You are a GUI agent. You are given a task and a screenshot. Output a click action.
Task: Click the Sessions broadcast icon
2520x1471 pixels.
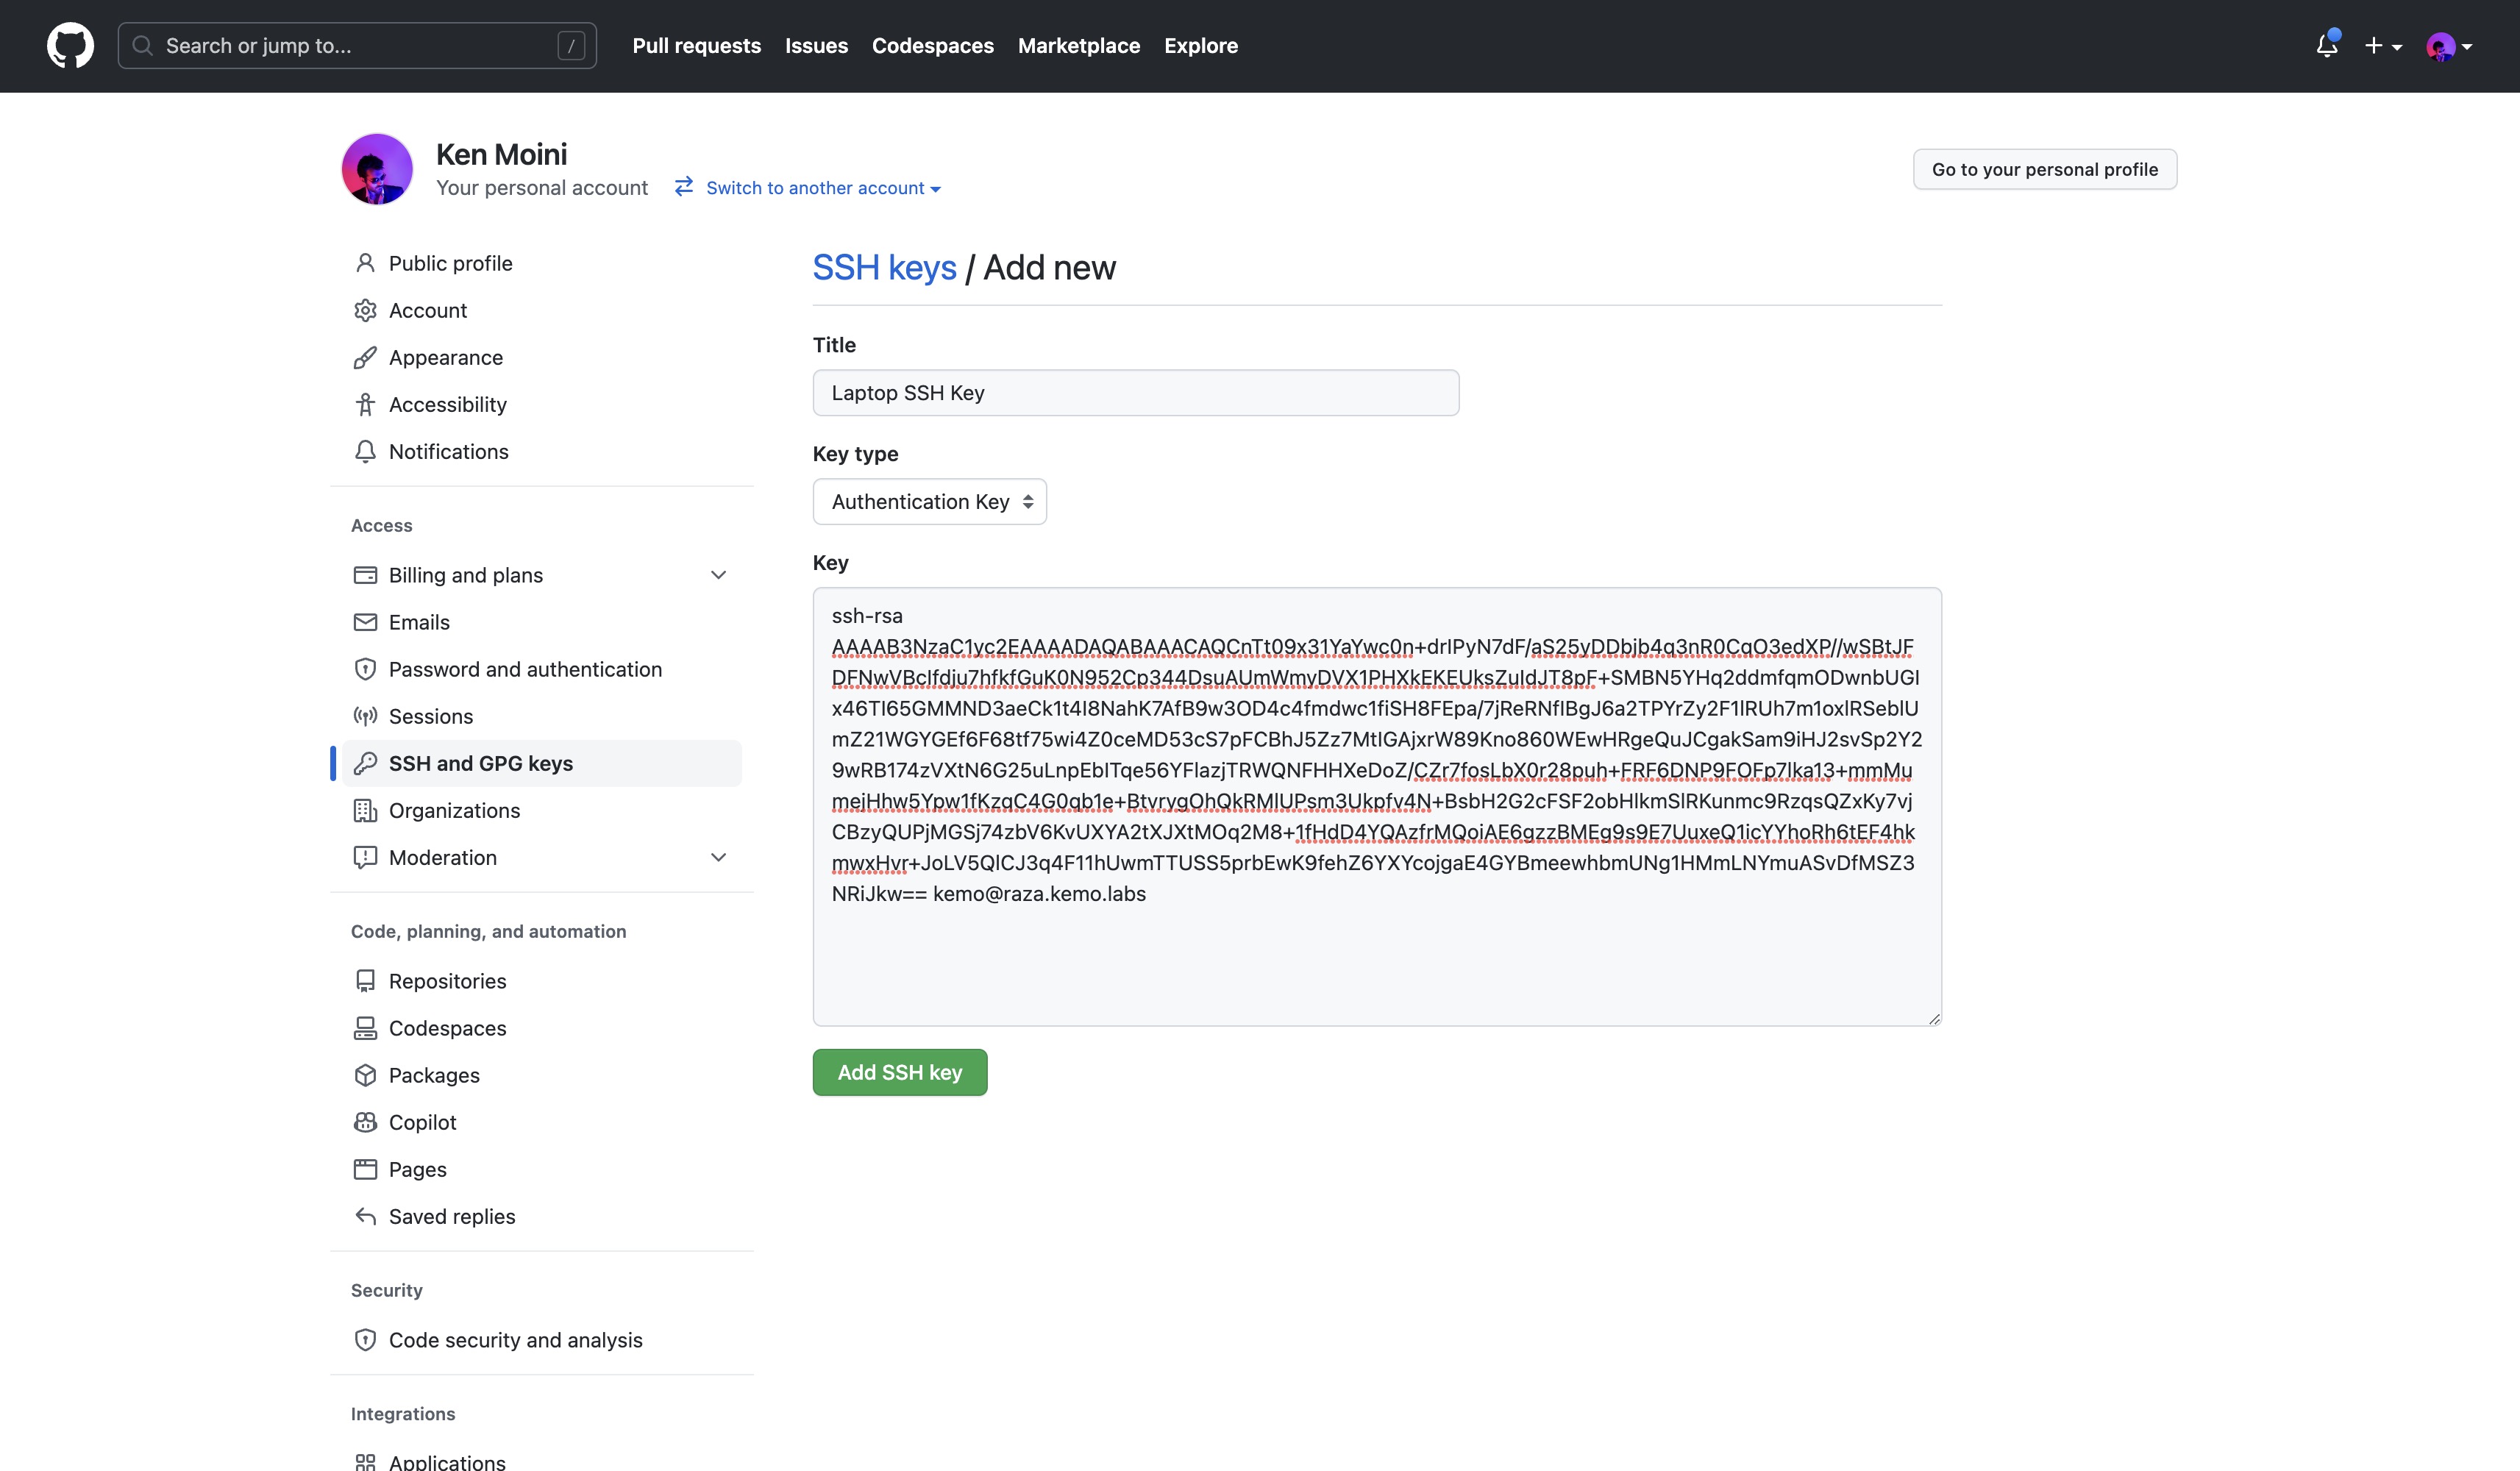click(365, 716)
